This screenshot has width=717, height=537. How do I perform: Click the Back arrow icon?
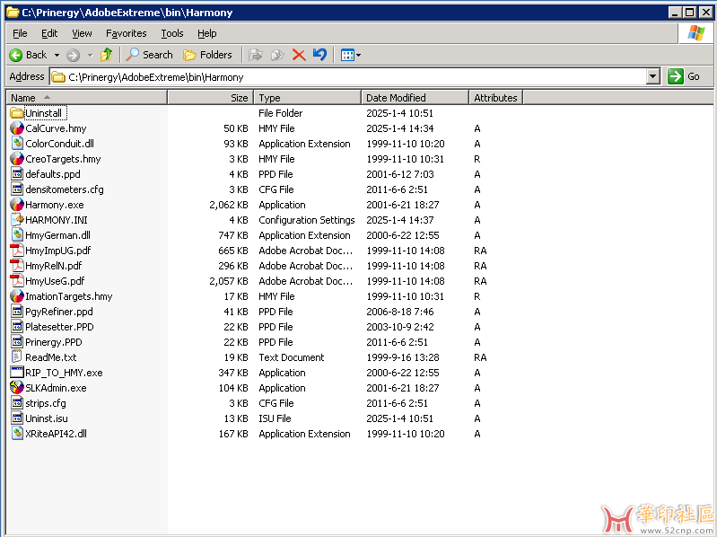tap(15, 56)
